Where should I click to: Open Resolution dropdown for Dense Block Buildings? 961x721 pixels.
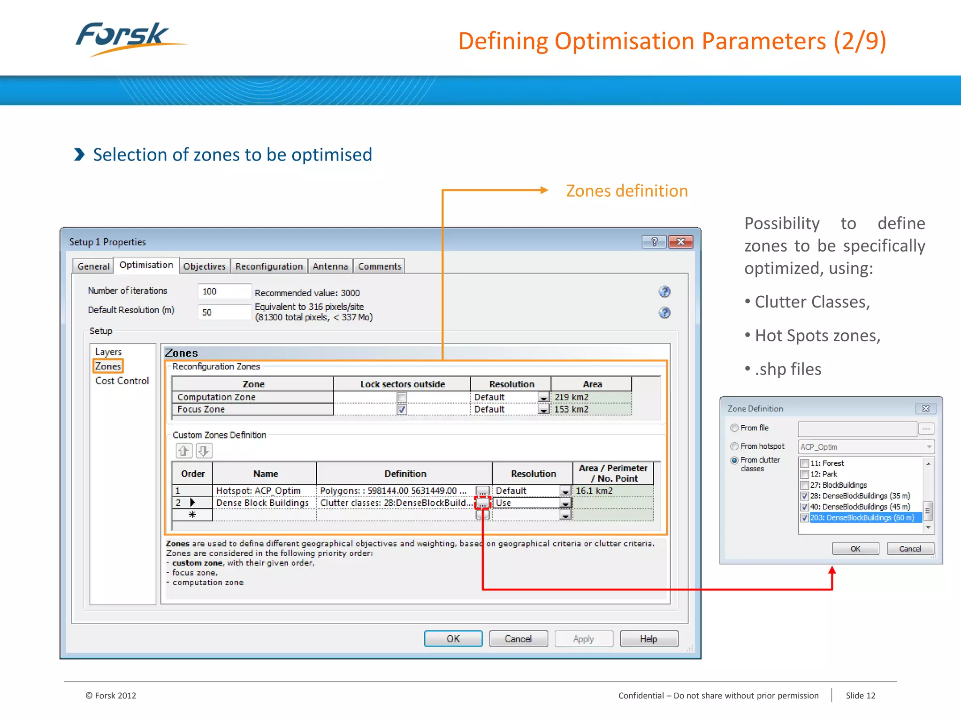565,503
